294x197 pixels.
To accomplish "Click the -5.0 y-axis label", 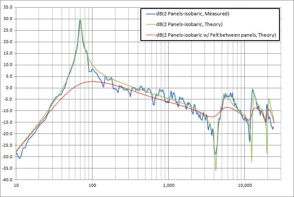I will [8, 99].
